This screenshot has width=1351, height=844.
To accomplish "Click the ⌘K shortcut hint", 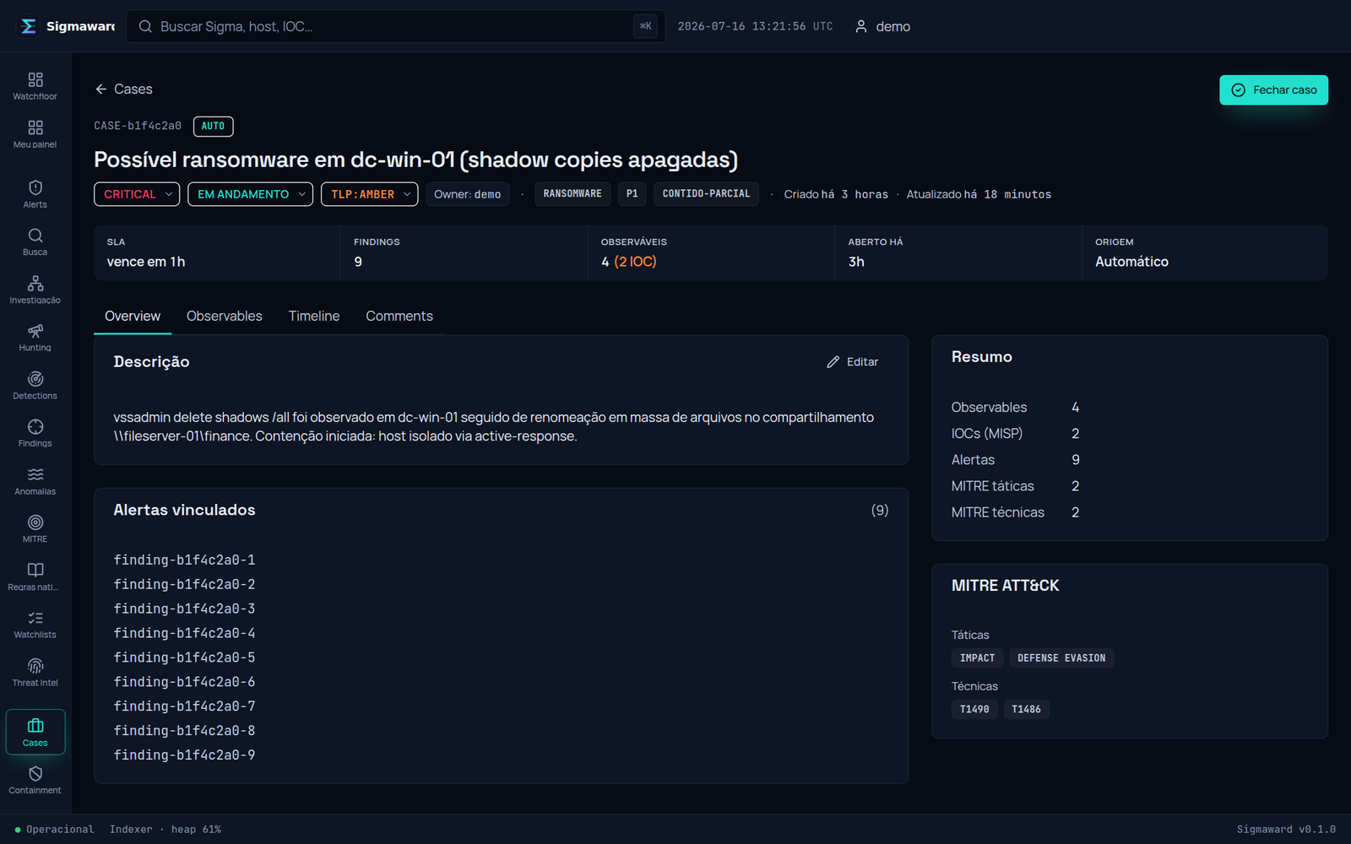I will (x=645, y=26).
